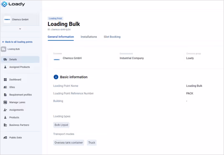The image size is (224, 155).
Task: Click the Oversea tank container chip
Action: tap(69, 142)
